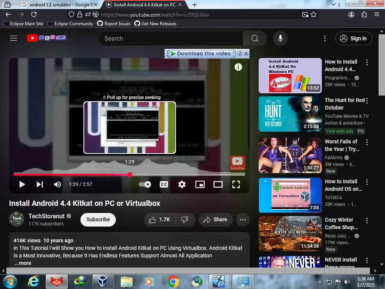The height and width of the screenshot is (289, 385).
Task: Click the search magnifier button
Action: [x=255, y=38]
